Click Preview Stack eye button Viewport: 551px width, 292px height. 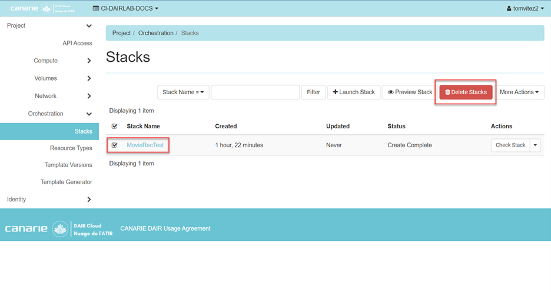tap(410, 92)
